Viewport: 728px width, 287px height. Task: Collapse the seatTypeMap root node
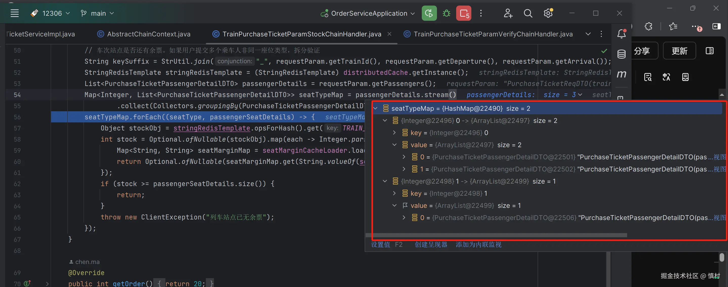click(x=375, y=108)
